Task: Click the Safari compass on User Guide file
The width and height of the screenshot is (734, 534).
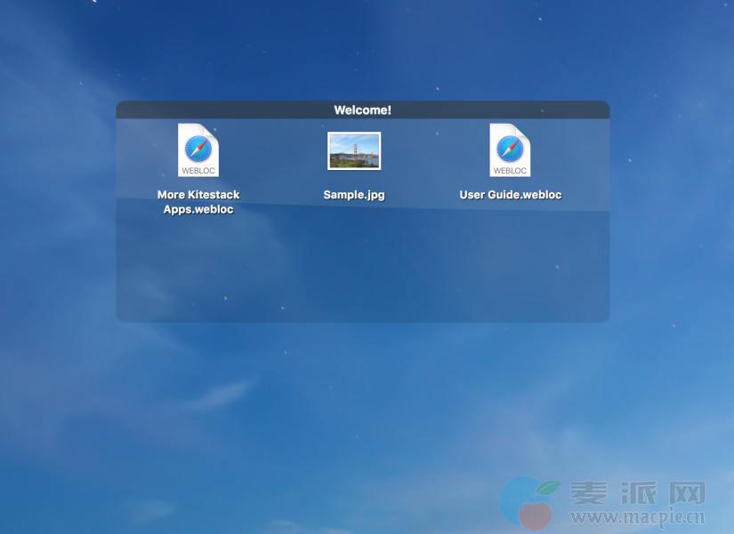Action: pyautogui.click(x=510, y=148)
